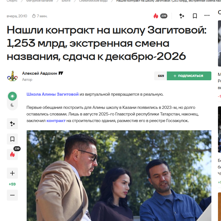Subscribe to author with Подписаться button

click(189, 76)
